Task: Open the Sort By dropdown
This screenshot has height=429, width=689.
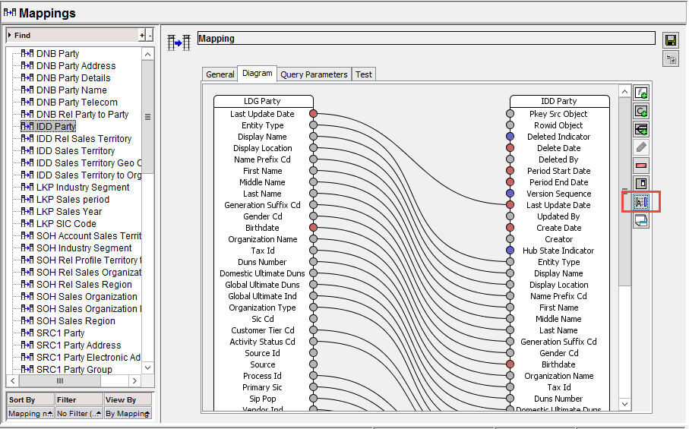Action: click(x=30, y=413)
